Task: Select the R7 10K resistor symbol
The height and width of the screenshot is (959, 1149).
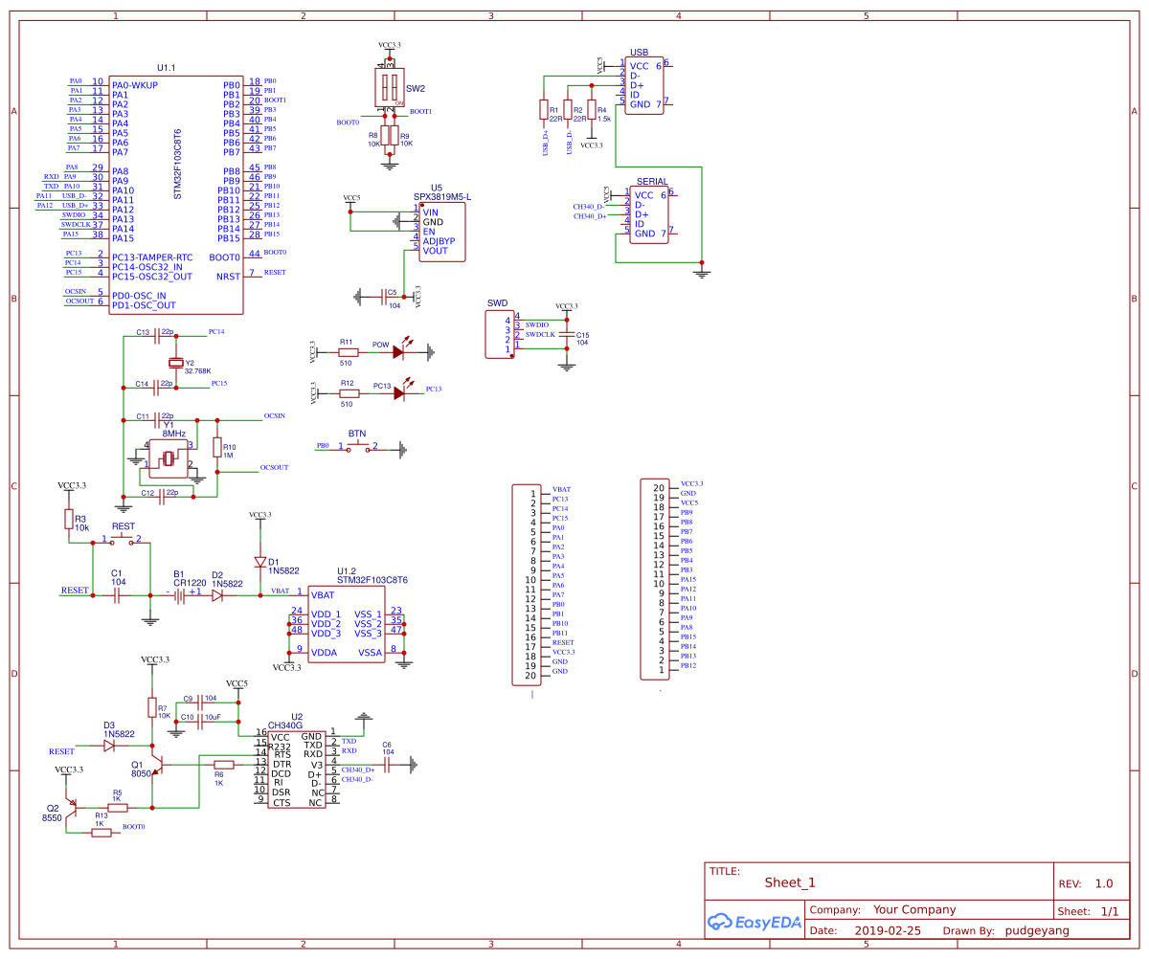Action: (x=151, y=707)
